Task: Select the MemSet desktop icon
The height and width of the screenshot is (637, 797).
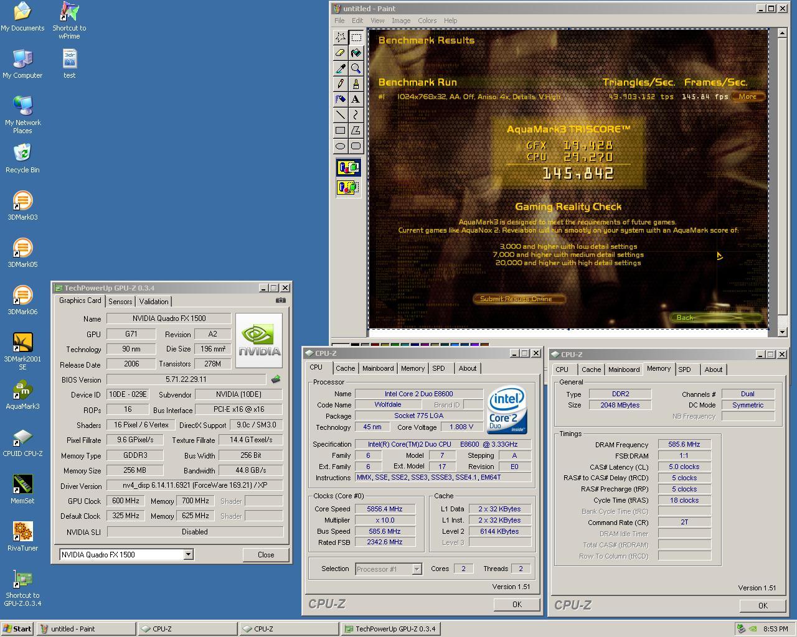Action: [x=22, y=490]
